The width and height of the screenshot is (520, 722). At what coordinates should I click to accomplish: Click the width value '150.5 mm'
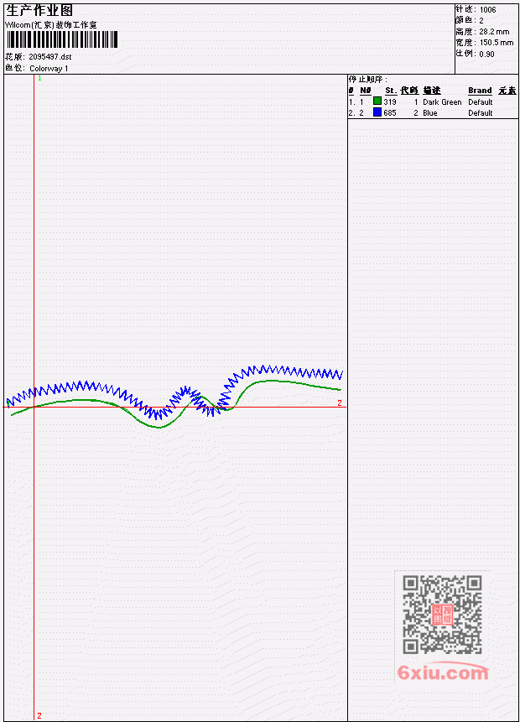497,43
